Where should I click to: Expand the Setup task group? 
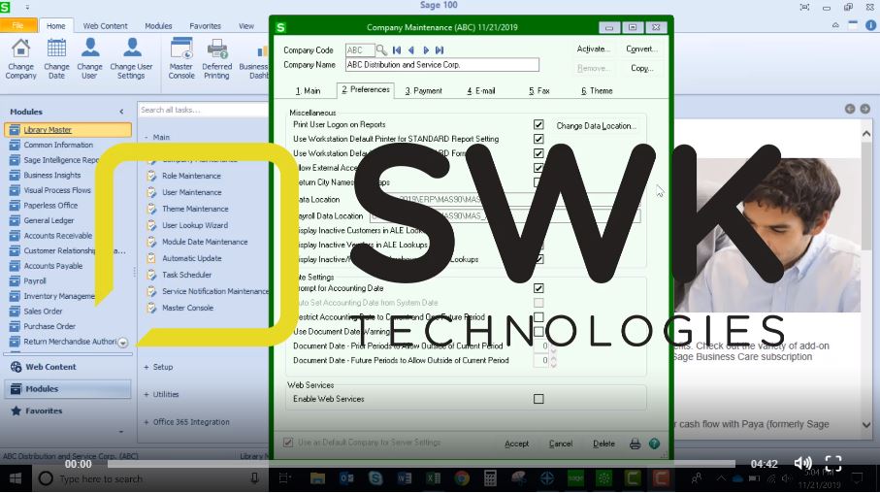click(147, 367)
